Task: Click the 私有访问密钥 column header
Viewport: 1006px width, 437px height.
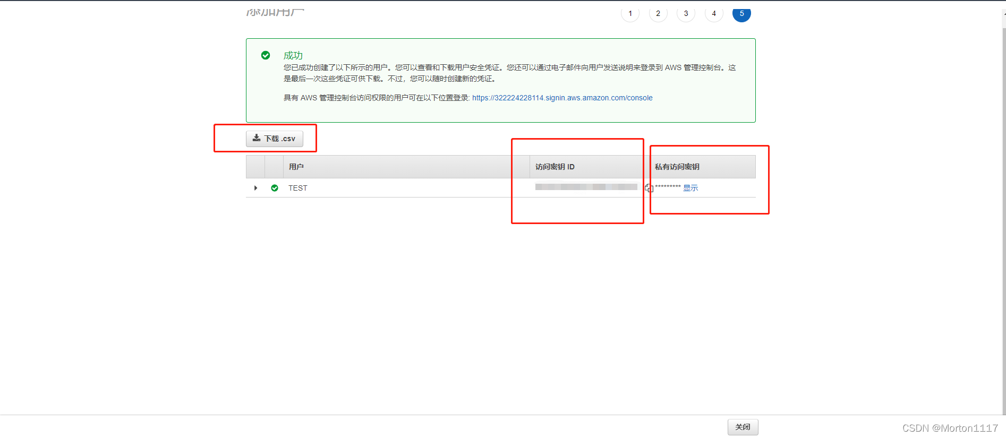Action: (x=702, y=167)
